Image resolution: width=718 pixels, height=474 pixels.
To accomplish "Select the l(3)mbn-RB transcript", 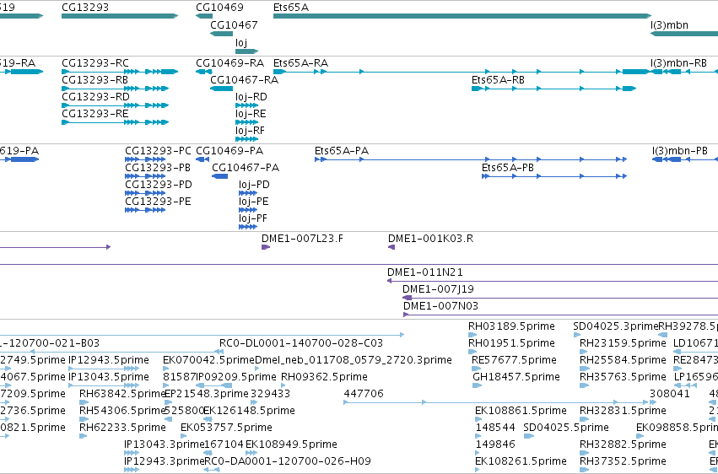I will [x=678, y=62].
